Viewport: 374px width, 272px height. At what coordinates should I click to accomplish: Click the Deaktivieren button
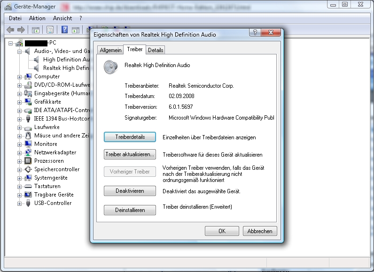130,191
